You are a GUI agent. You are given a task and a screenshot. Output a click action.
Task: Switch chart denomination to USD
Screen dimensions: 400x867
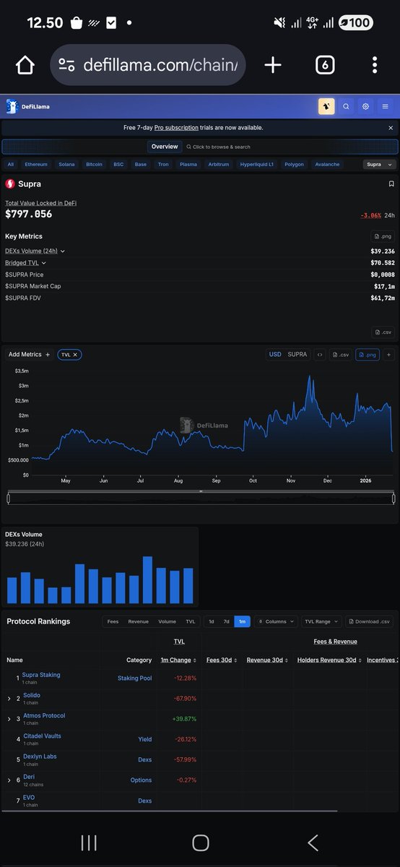point(275,355)
